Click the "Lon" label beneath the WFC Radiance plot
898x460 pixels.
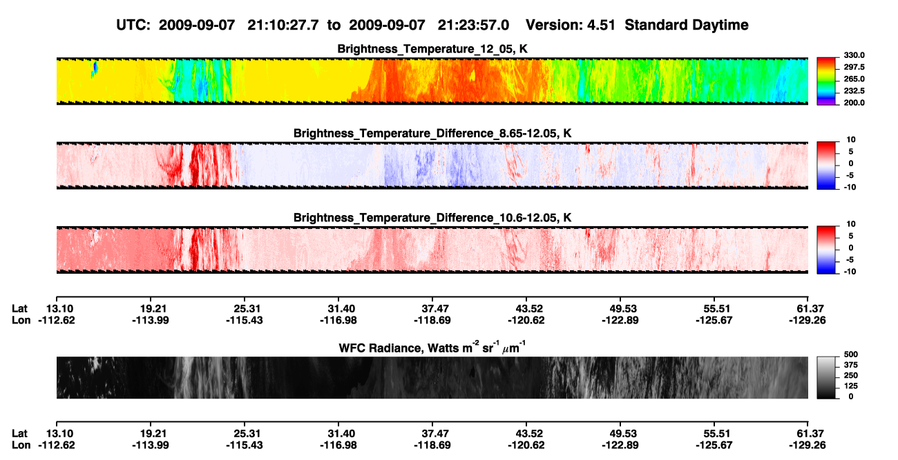click(x=21, y=445)
